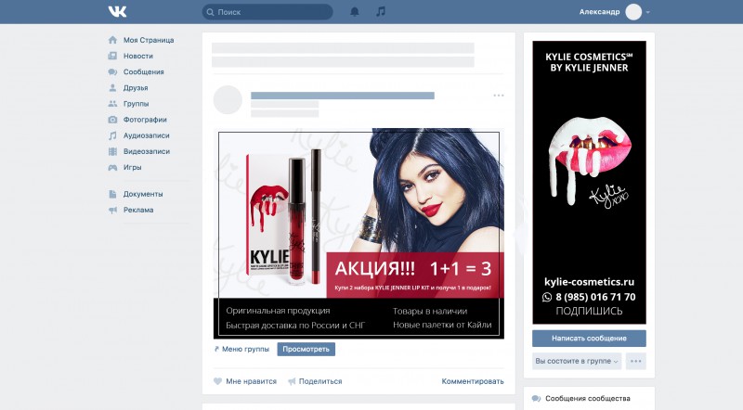Click Поделиться link

coord(320,381)
